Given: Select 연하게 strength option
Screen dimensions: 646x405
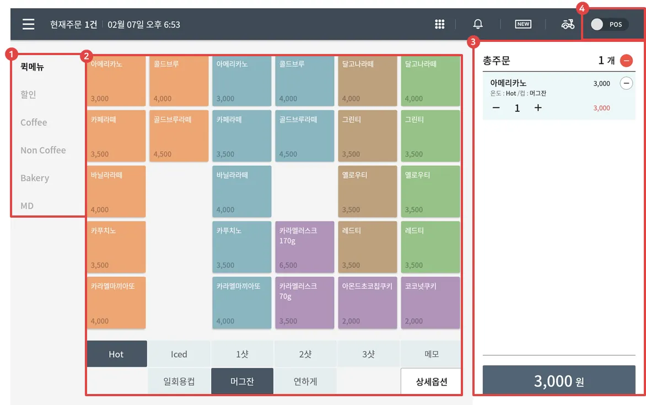Looking at the screenshot, I should tap(305, 381).
